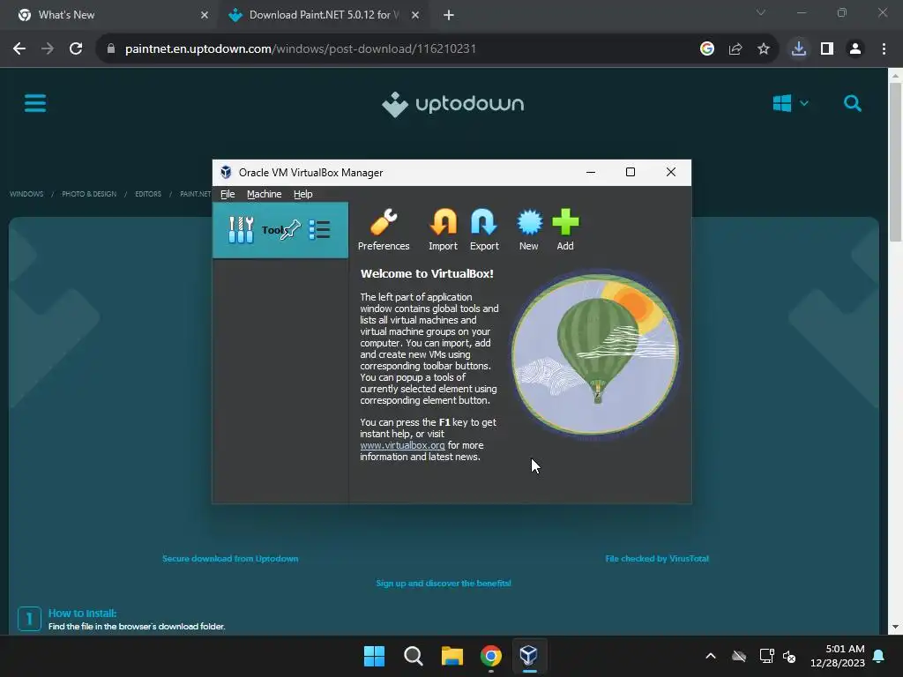This screenshot has height=677, width=903.
Task: Open VirtualBox Preferences
Action: pos(384,230)
